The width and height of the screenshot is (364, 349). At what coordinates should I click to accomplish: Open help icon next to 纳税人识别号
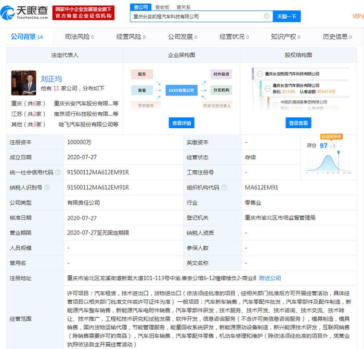[47, 187]
